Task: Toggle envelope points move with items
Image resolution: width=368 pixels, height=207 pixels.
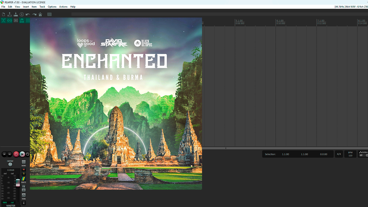Action: tap(22, 20)
